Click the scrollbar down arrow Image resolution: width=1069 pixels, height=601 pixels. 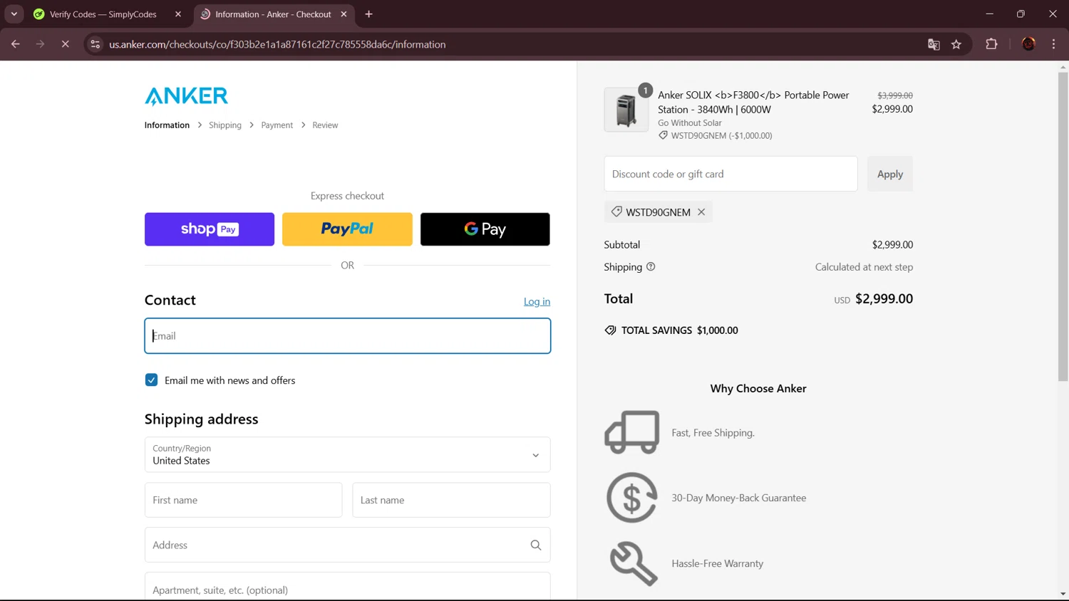[1063, 594]
